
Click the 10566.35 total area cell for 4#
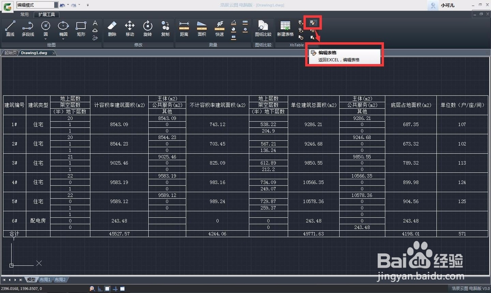[x=313, y=182]
